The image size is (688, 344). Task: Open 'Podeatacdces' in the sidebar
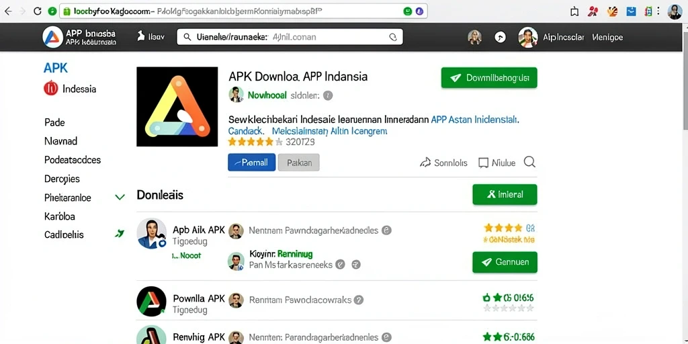pyautogui.click(x=73, y=160)
